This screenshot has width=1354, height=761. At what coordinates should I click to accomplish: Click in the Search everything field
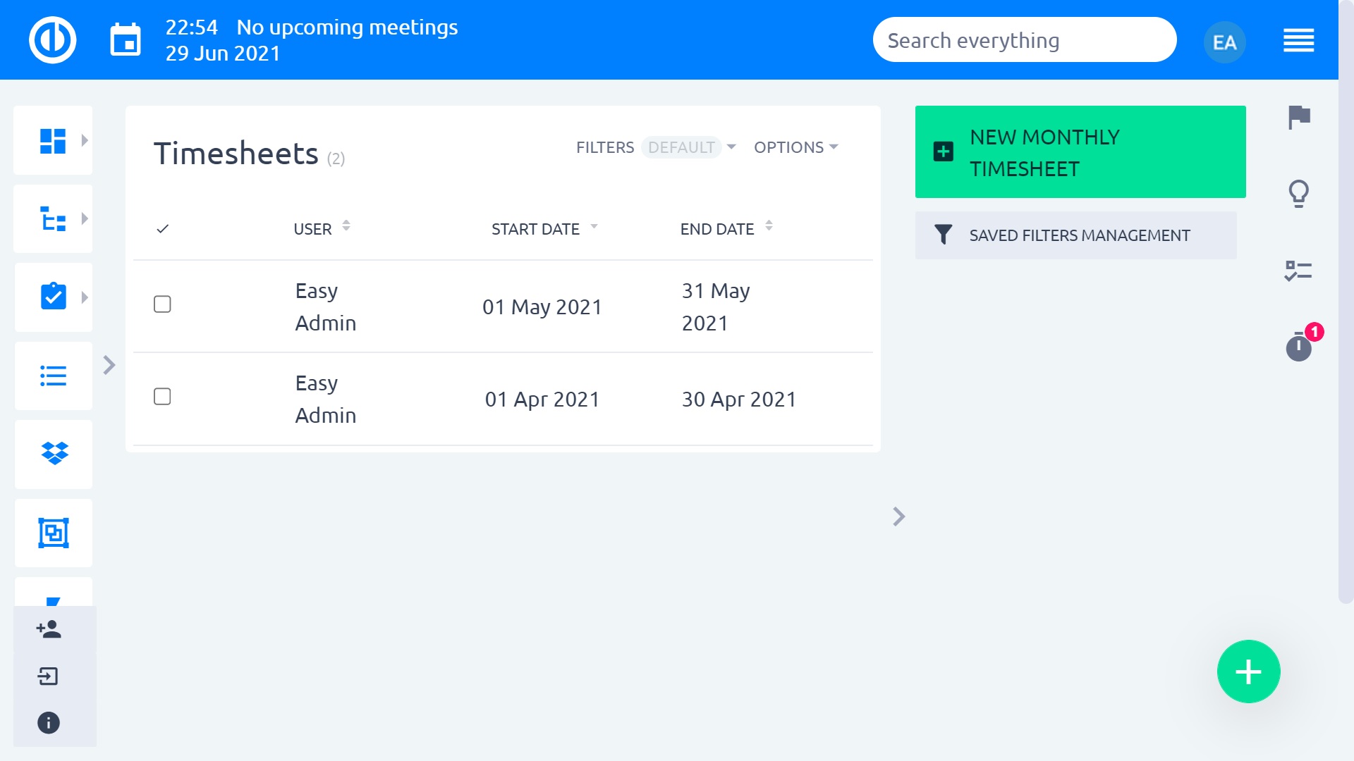[1025, 40]
